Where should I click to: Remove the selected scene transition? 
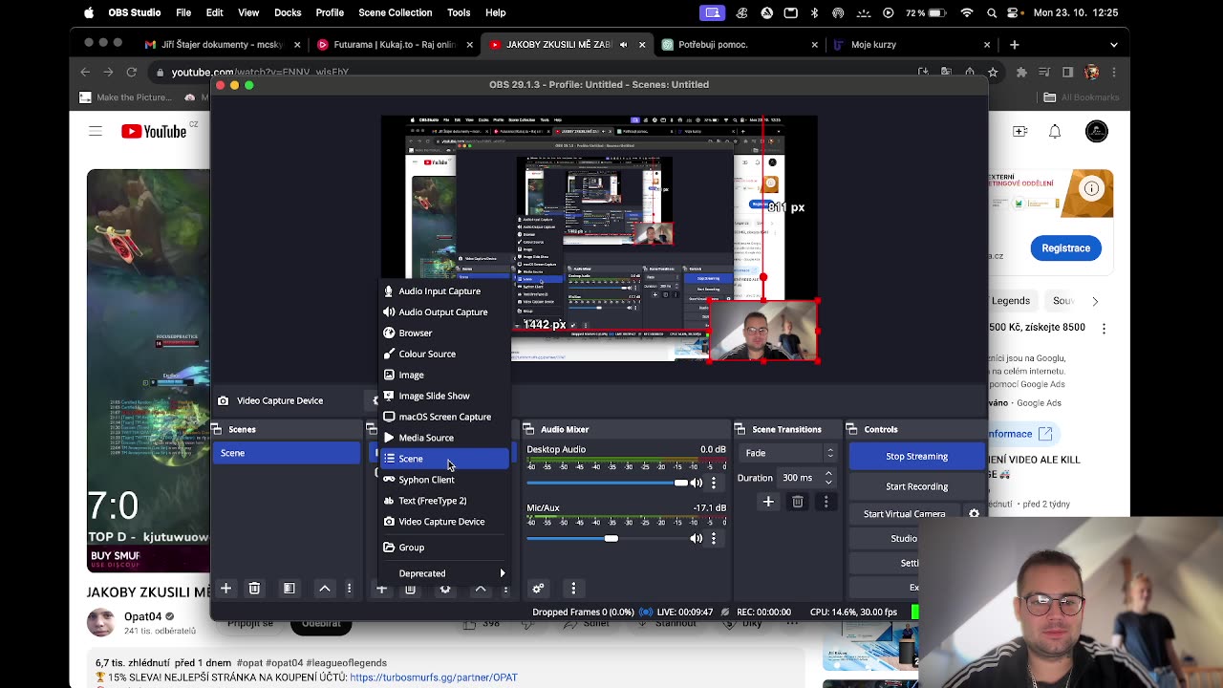[x=798, y=502]
